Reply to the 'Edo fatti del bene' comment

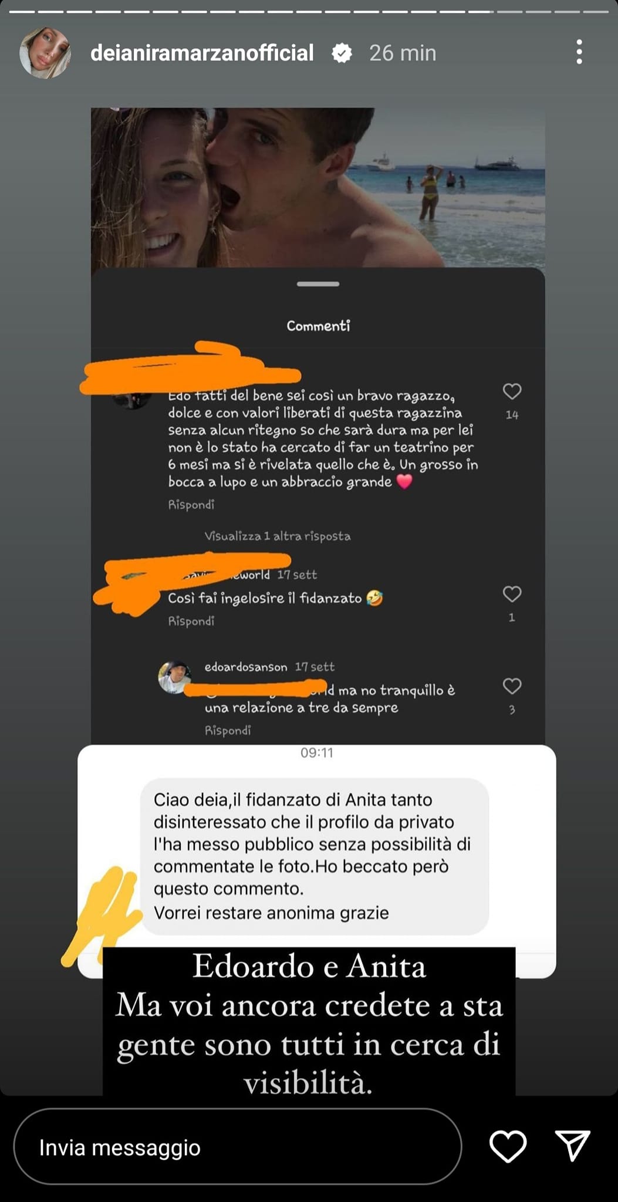[x=191, y=505]
